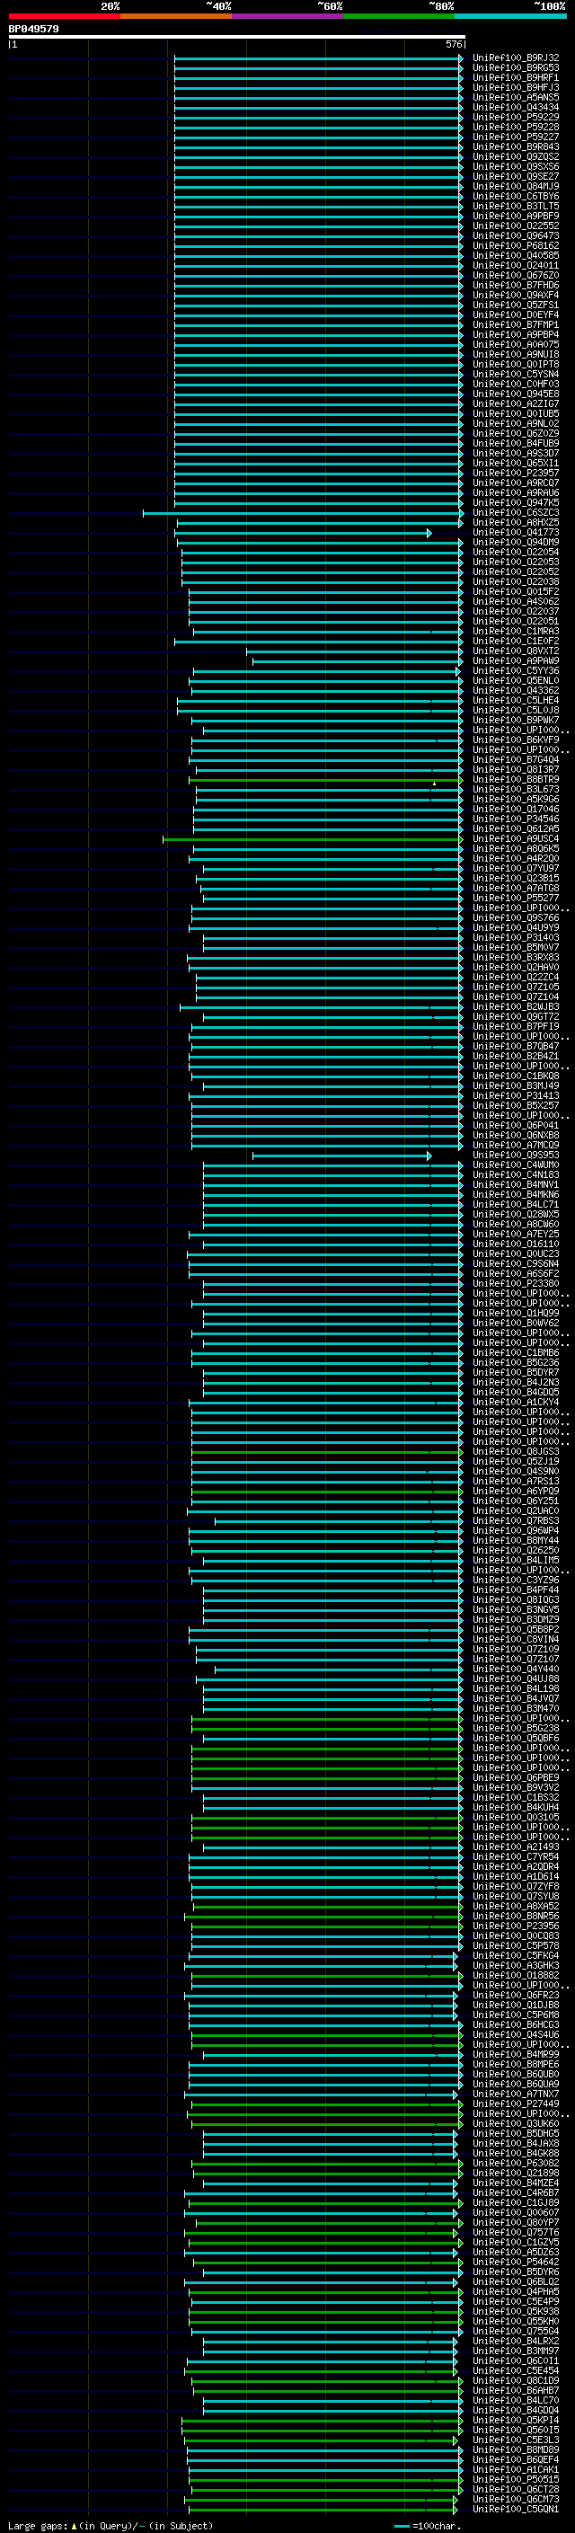Select hit UniRef100_P55277
This screenshot has width=575, height=2533.
(x=516, y=898)
